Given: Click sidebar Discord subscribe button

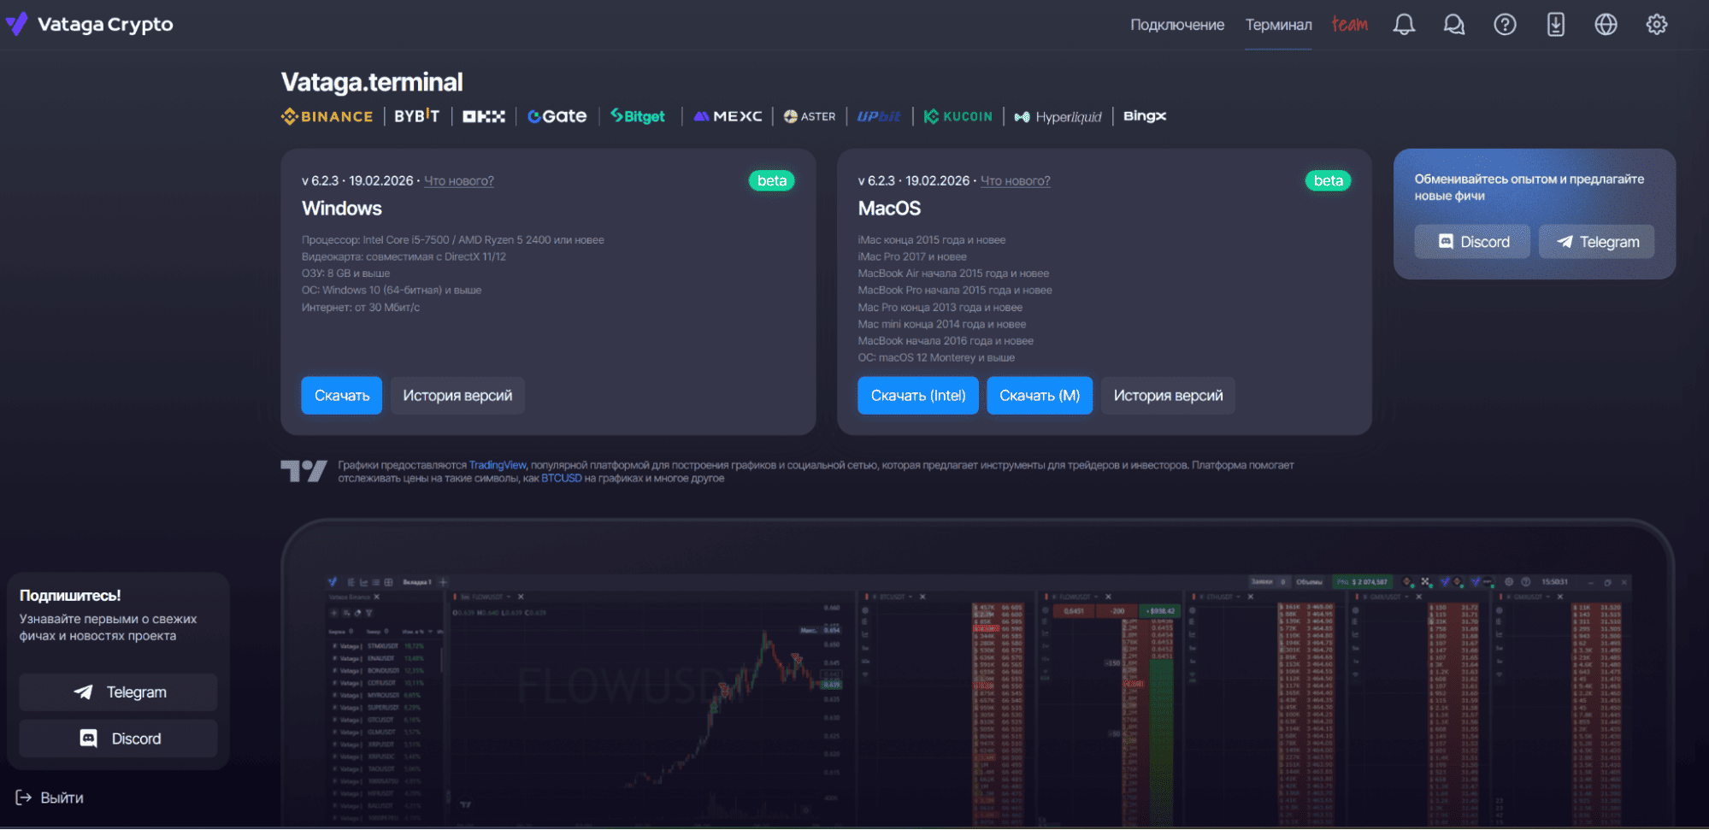Looking at the screenshot, I should [x=119, y=739].
